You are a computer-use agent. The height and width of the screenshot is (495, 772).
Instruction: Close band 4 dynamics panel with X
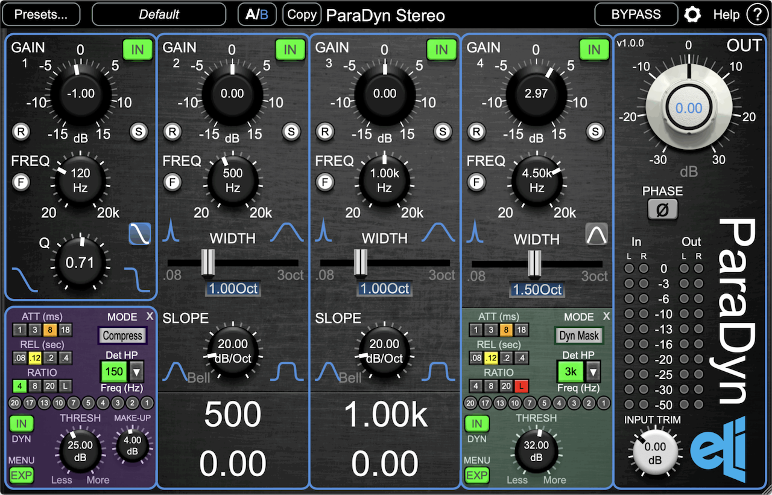point(606,316)
